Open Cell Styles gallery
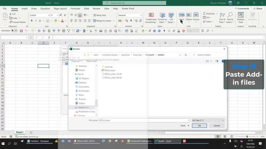 coord(171,18)
